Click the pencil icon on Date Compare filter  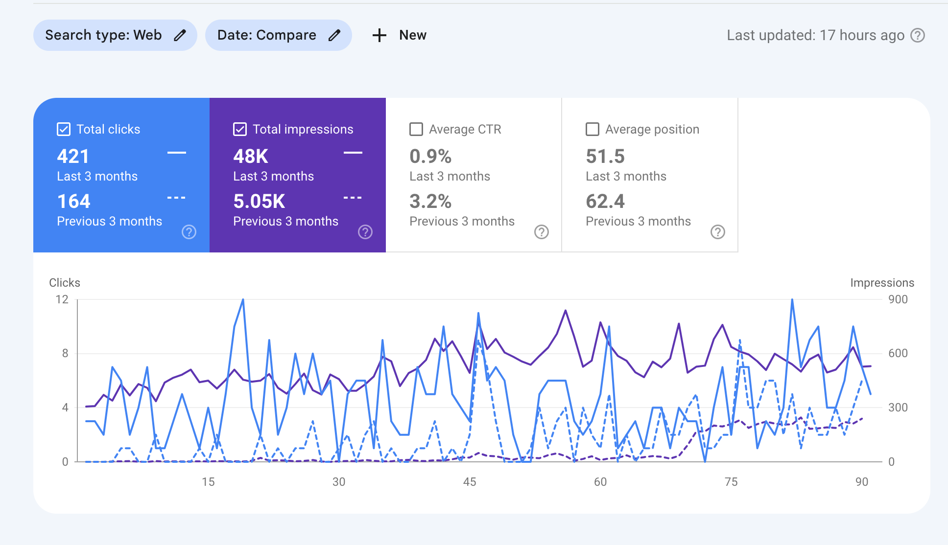pyautogui.click(x=334, y=35)
